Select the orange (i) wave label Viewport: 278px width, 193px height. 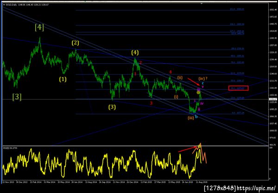point(176,97)
